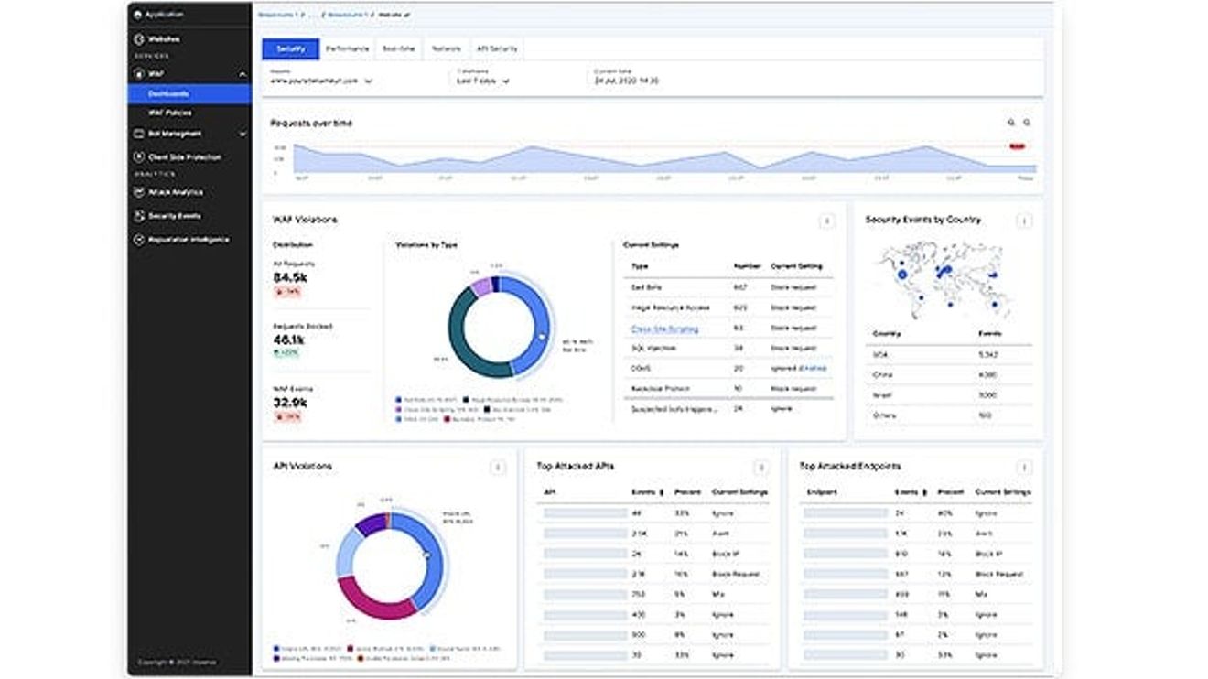Select Dashboards in the sidebar
This screenshot has height=679, width=1208.
point(189,93)
